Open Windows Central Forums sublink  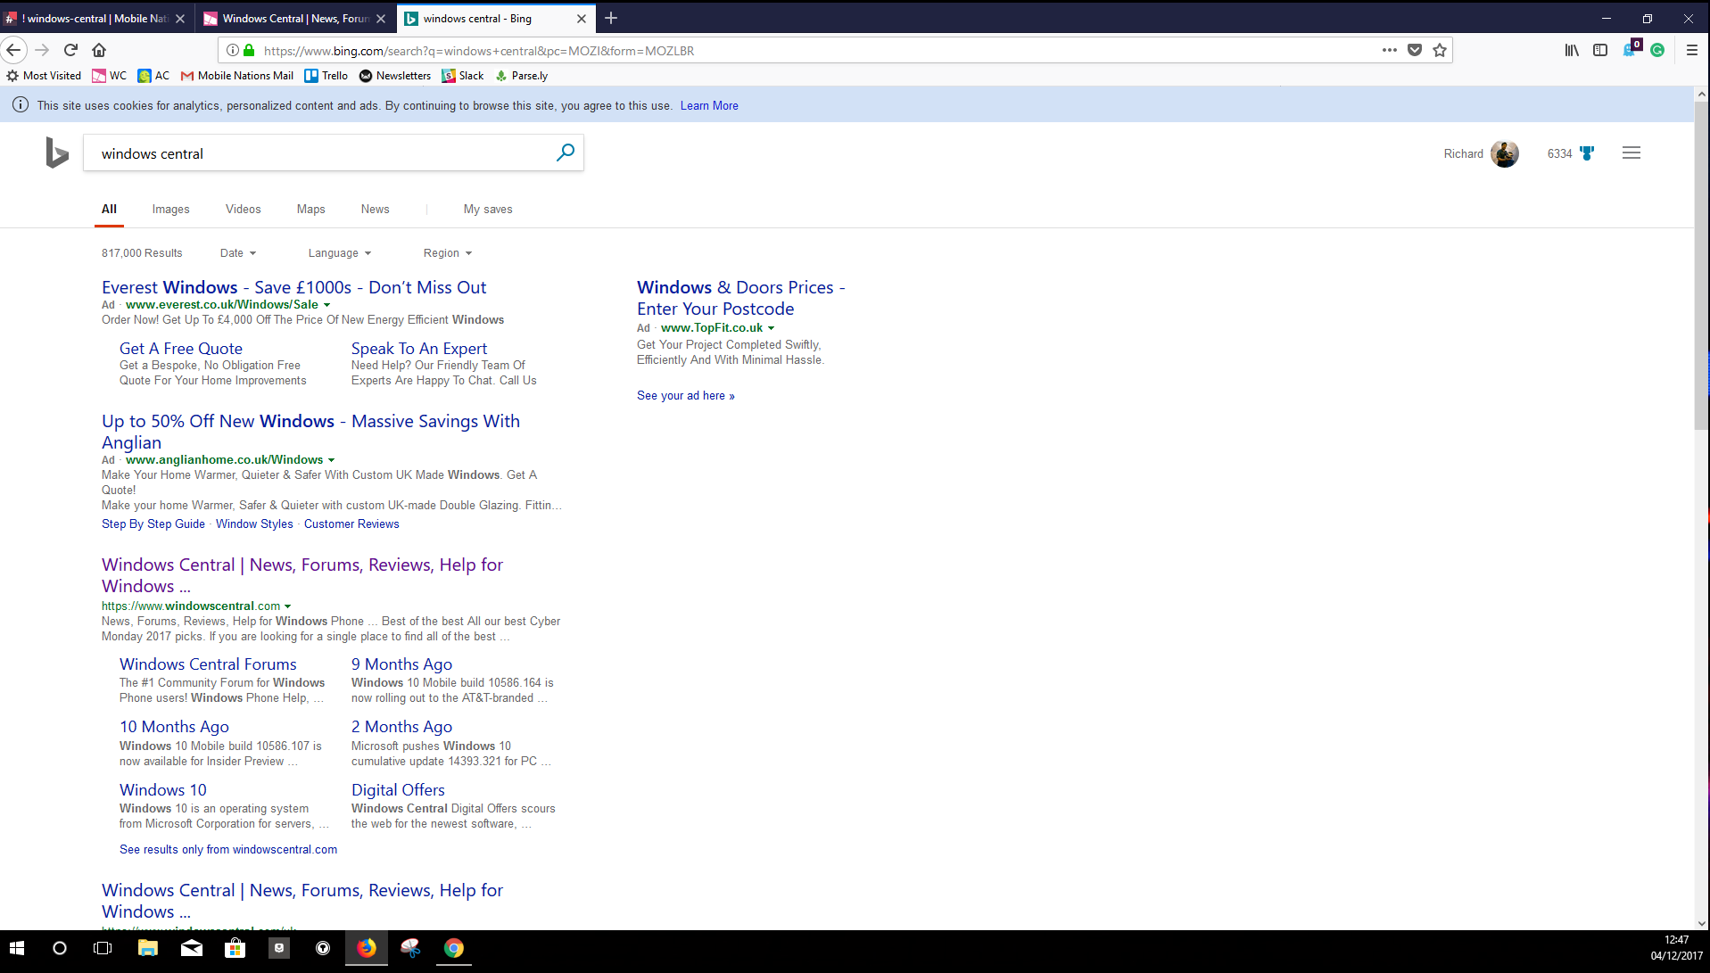[x=208, y=664]
